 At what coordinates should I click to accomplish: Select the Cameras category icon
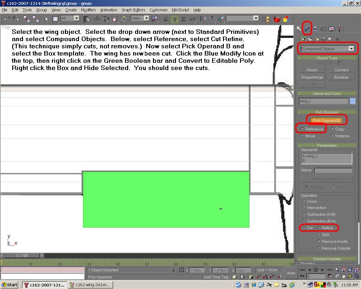[x=323, y=39]
